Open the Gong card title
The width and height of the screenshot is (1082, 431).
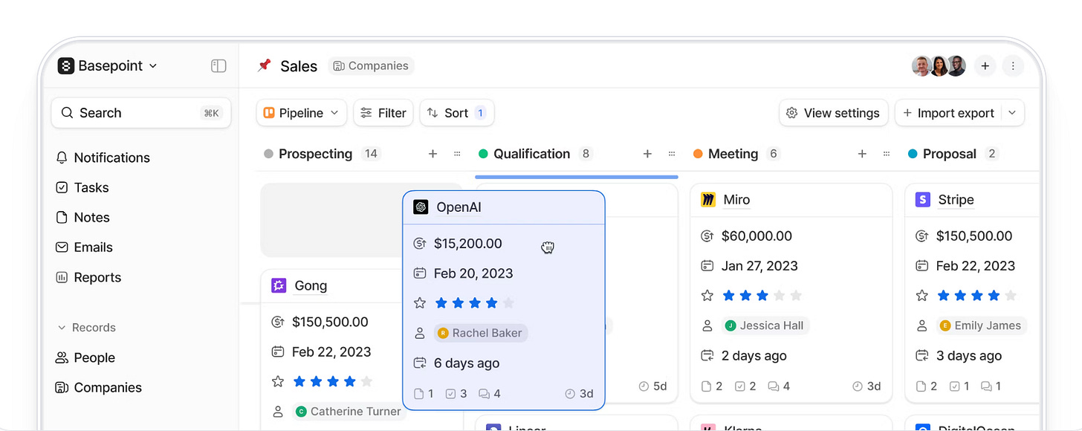tap(311, 286)
